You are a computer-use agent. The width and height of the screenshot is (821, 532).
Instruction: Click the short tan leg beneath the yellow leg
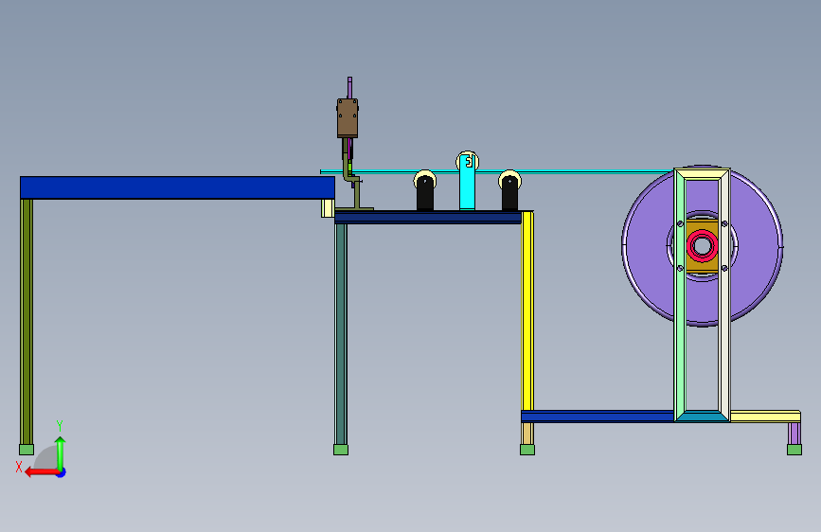[x=527, y=434]
